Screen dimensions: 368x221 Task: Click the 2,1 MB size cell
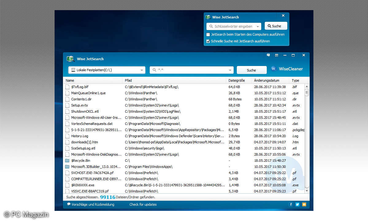234,111
